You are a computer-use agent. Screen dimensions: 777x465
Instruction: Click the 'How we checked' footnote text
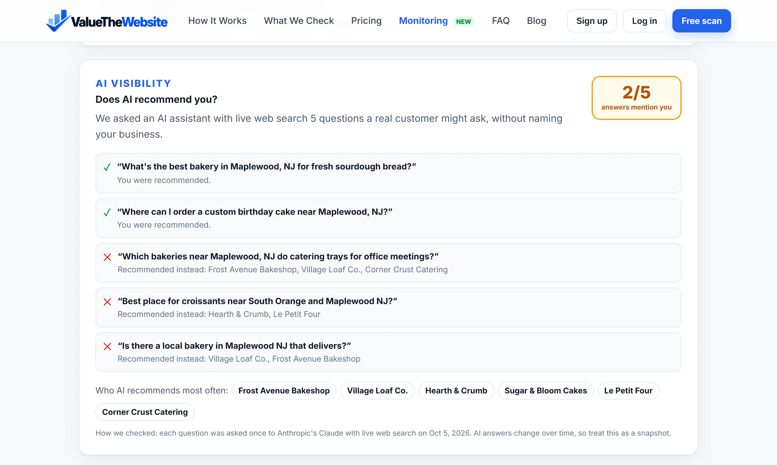383,433
